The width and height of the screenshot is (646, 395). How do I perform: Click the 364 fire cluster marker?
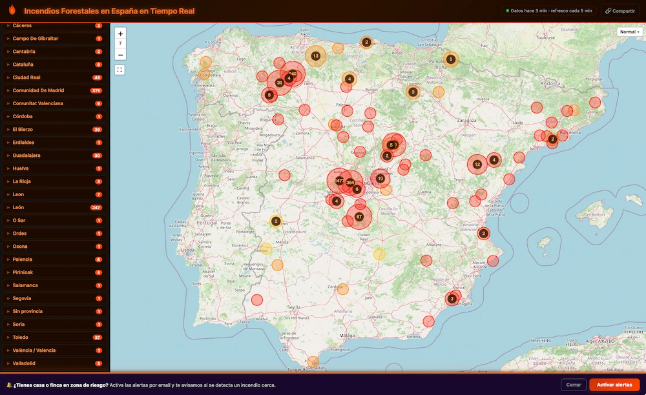coord(350,183)
